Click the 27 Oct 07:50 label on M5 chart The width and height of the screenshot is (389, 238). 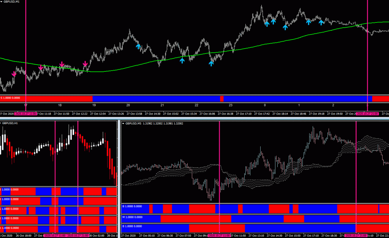pos(183,235)
